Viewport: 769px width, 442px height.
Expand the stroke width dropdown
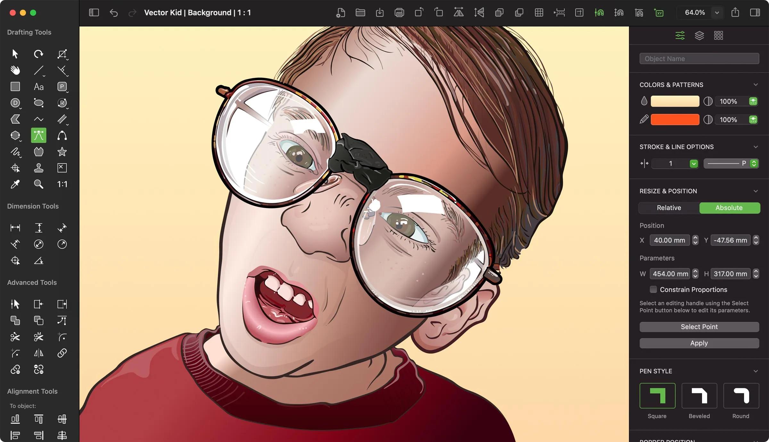[x=694, y=164]
